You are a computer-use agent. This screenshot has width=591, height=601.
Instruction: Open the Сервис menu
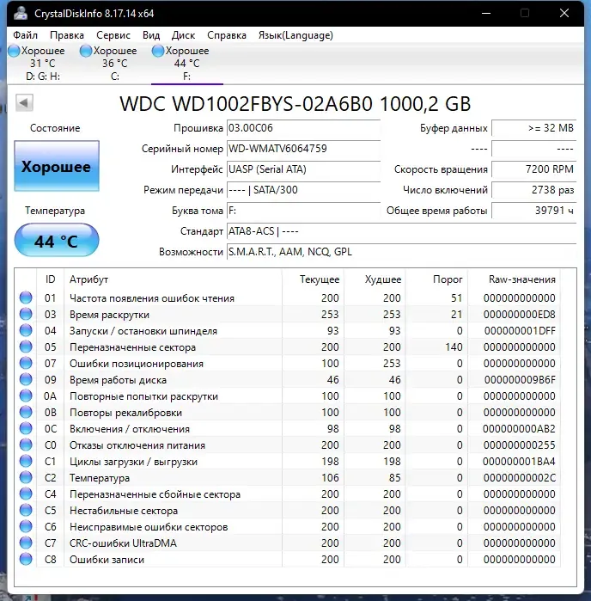[x=113, y=35]
